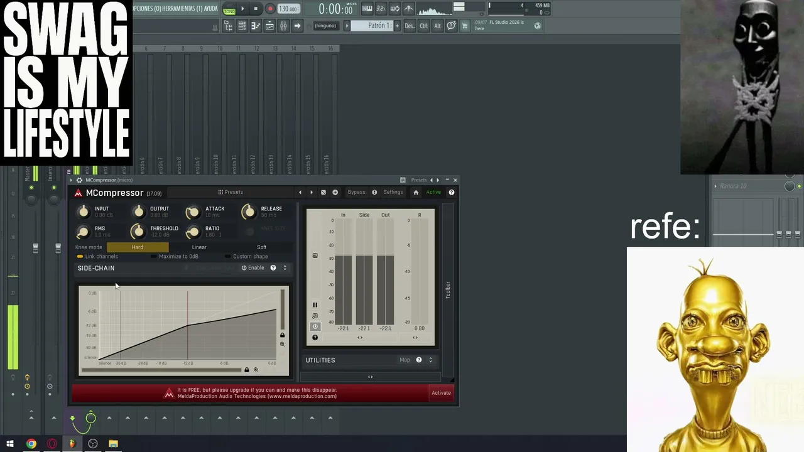Expand the Side-chain section arrows

pos(285,268)
